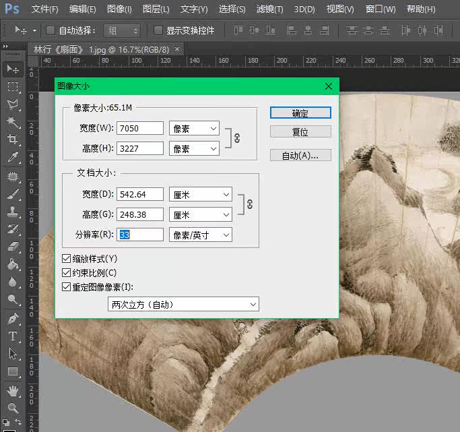
Task: Select the Brush tool
Action: (x=13, y=194)
